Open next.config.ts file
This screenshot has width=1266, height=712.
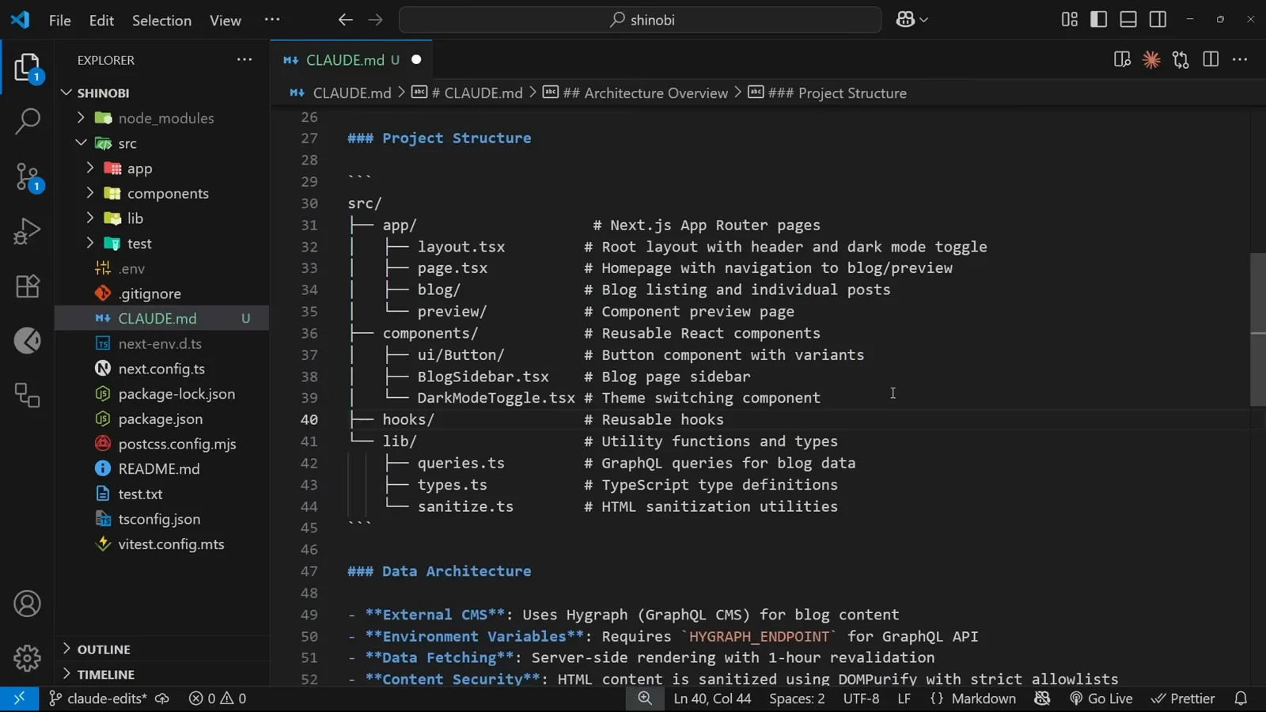point(161,369)
